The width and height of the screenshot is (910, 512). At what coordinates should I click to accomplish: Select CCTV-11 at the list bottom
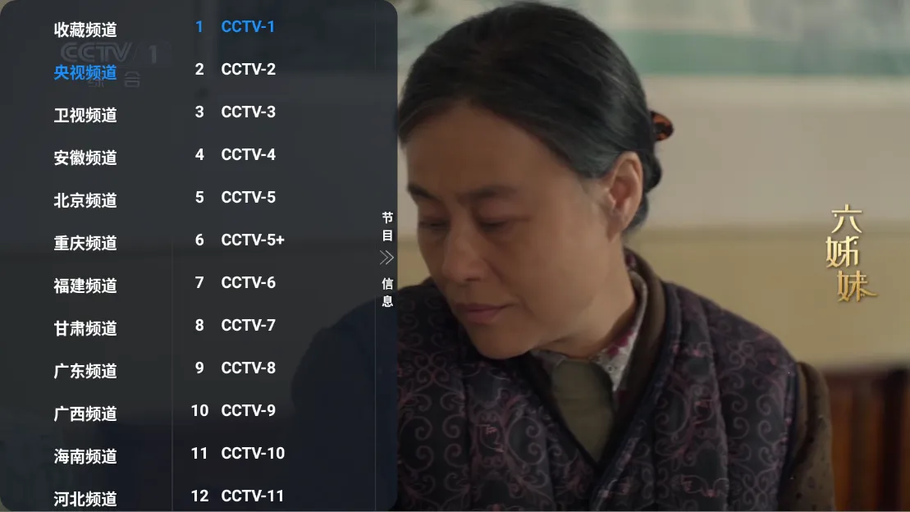(274, 496)
